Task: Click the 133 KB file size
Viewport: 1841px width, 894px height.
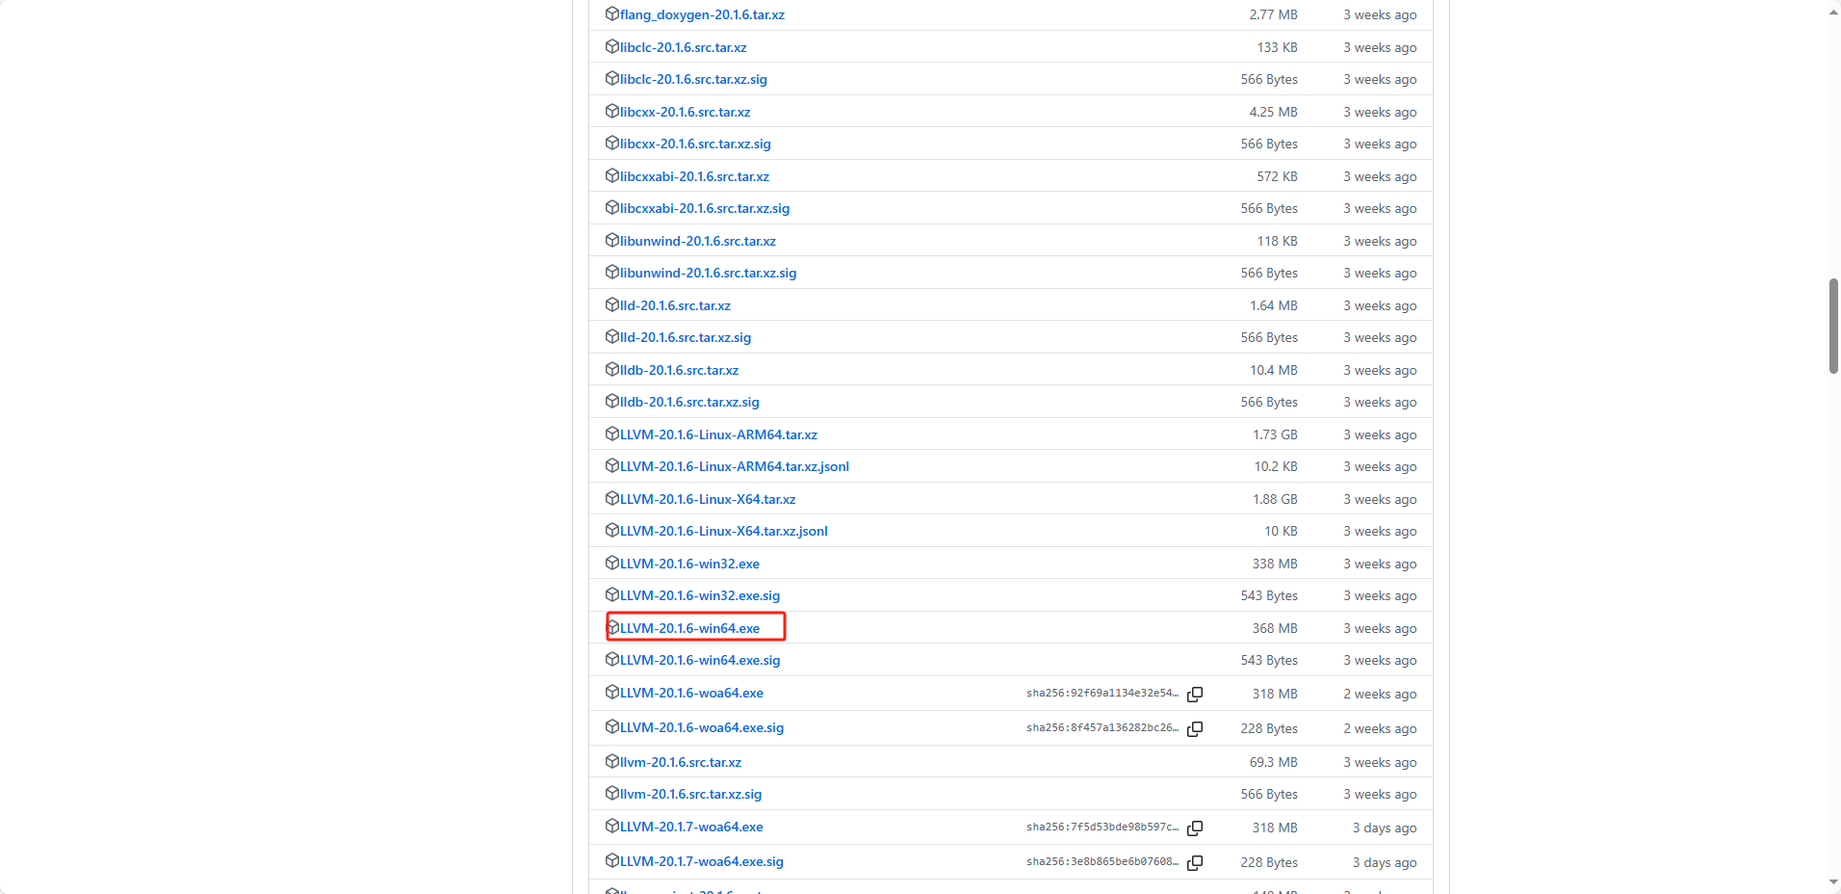Action: [x=1277, y=47]
